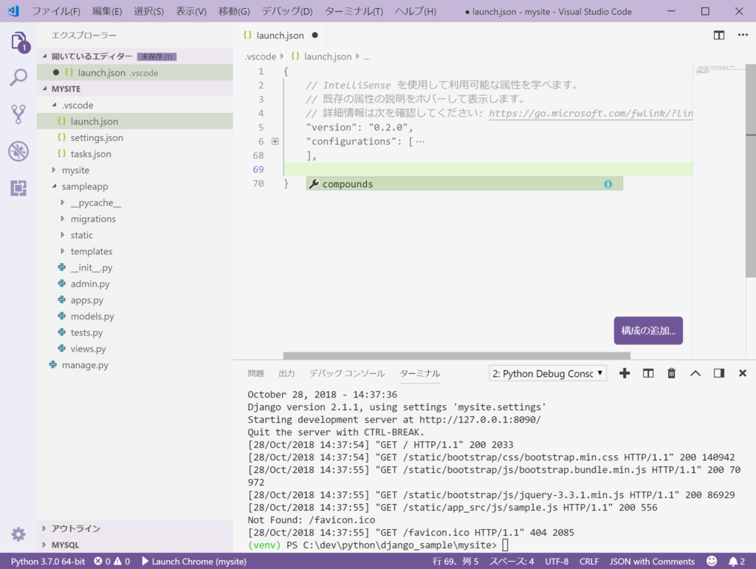Collapse the open editors section
The width and height of the screenshot is (756, 569).
coord(45,56)
